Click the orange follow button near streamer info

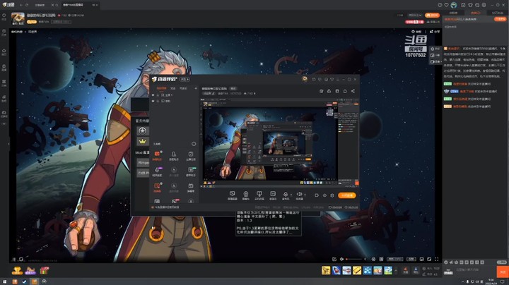pos(432,16)
